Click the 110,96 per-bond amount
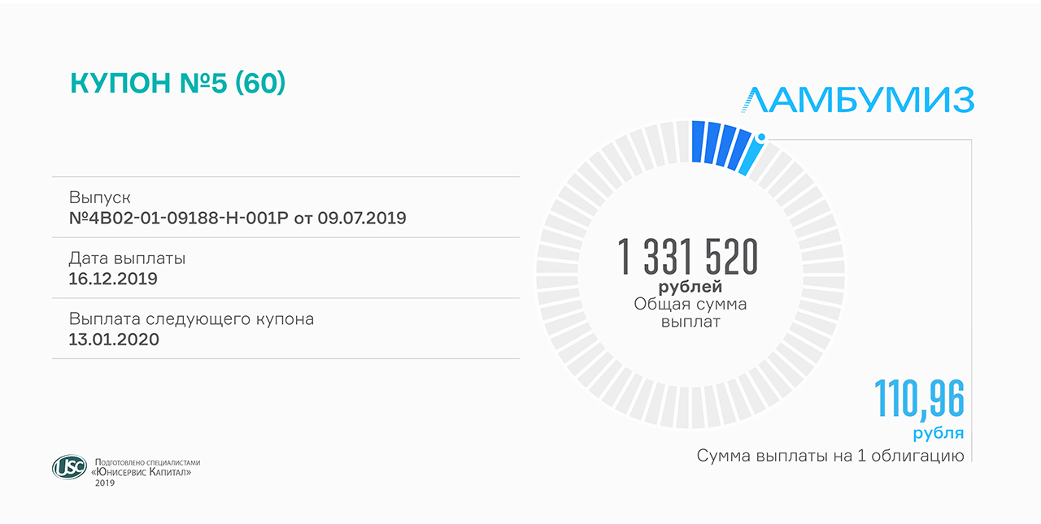Screen dimensions: 1041x524 point(919,399)
